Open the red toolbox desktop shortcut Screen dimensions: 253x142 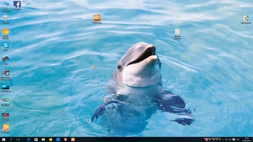point(6,75)
